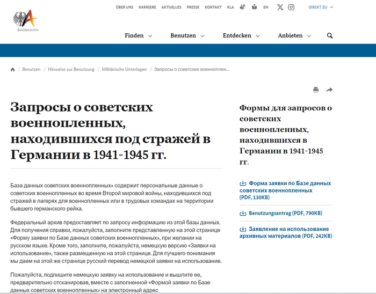Click the search magnifier icon

pyautogui.click(x=330, y=35)
